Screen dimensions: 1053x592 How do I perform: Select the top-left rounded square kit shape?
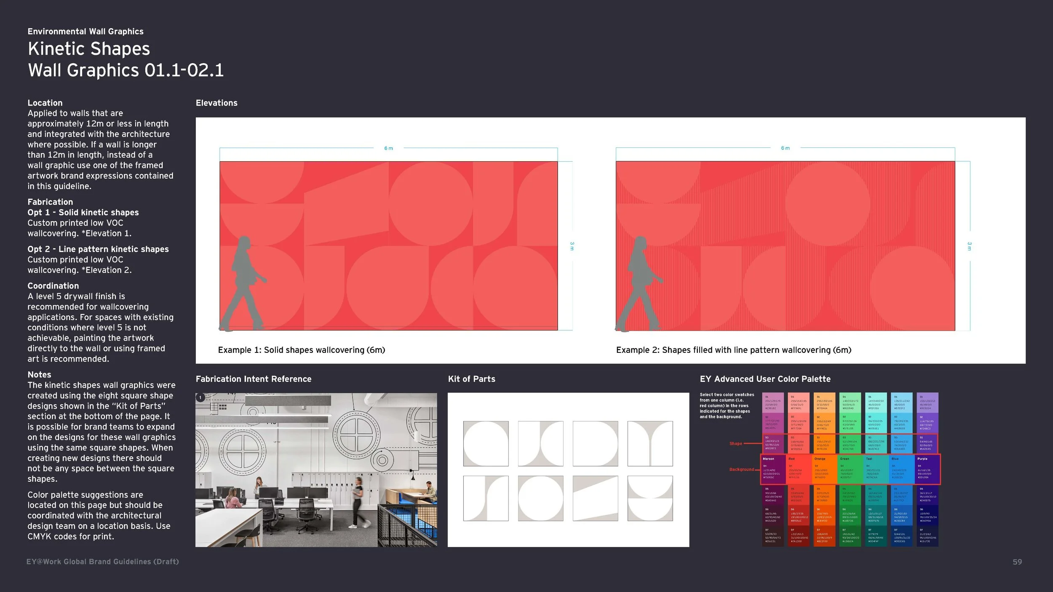pos(486,443)
